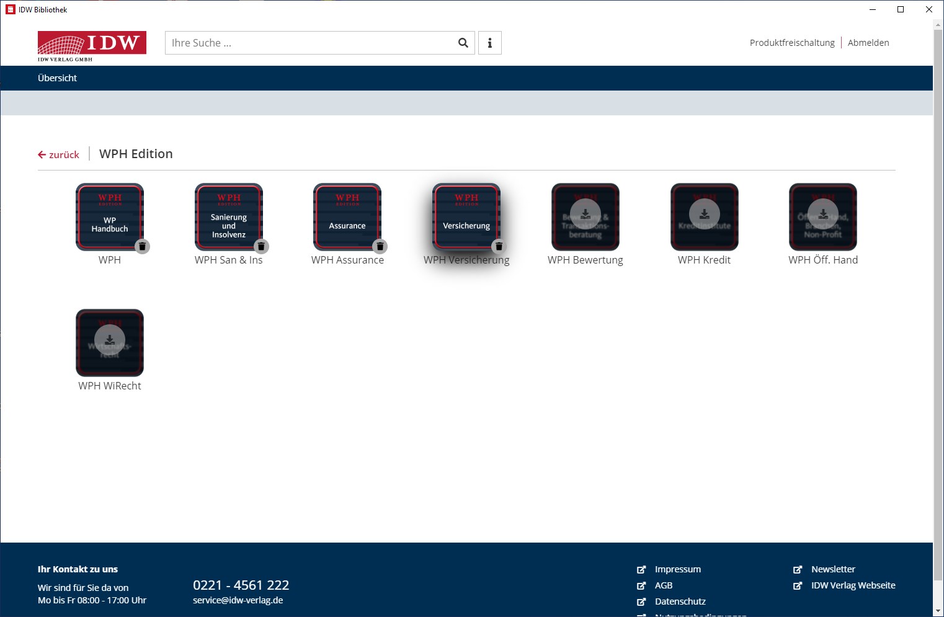
Task: Click the WPH Versicherung label
Action: coord(466,260)
